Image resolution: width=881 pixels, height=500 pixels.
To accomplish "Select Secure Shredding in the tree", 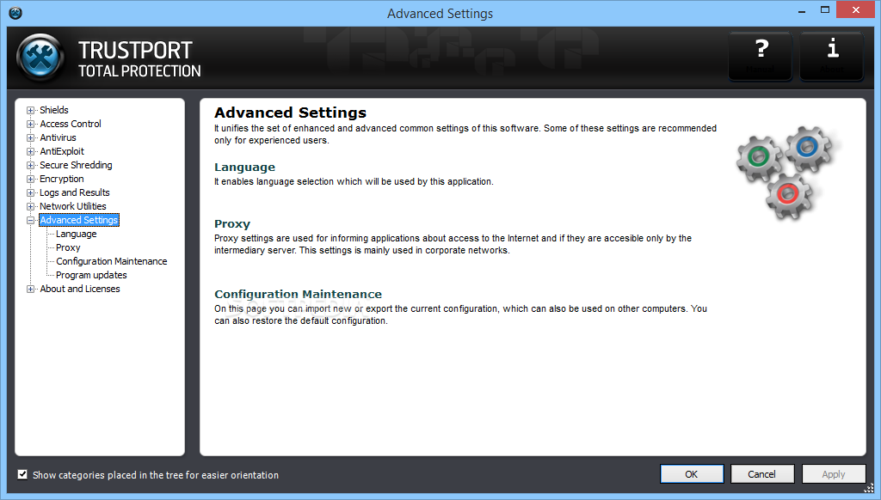I will (x=76, y=165).
